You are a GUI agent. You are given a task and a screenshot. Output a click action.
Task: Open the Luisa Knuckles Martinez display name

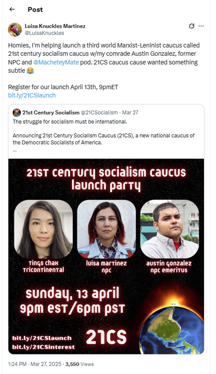[55, 26]
